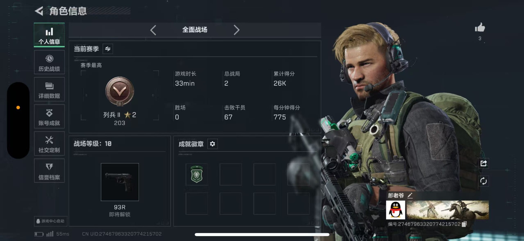Viewport: 524px width, 241px height.
Task: Select the green achievement badge
Action: [x=196, y=174]
